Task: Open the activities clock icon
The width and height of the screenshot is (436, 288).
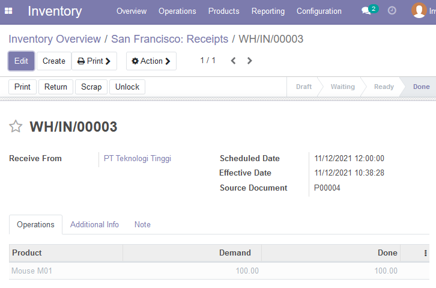Action: click(x=392, y=11)
